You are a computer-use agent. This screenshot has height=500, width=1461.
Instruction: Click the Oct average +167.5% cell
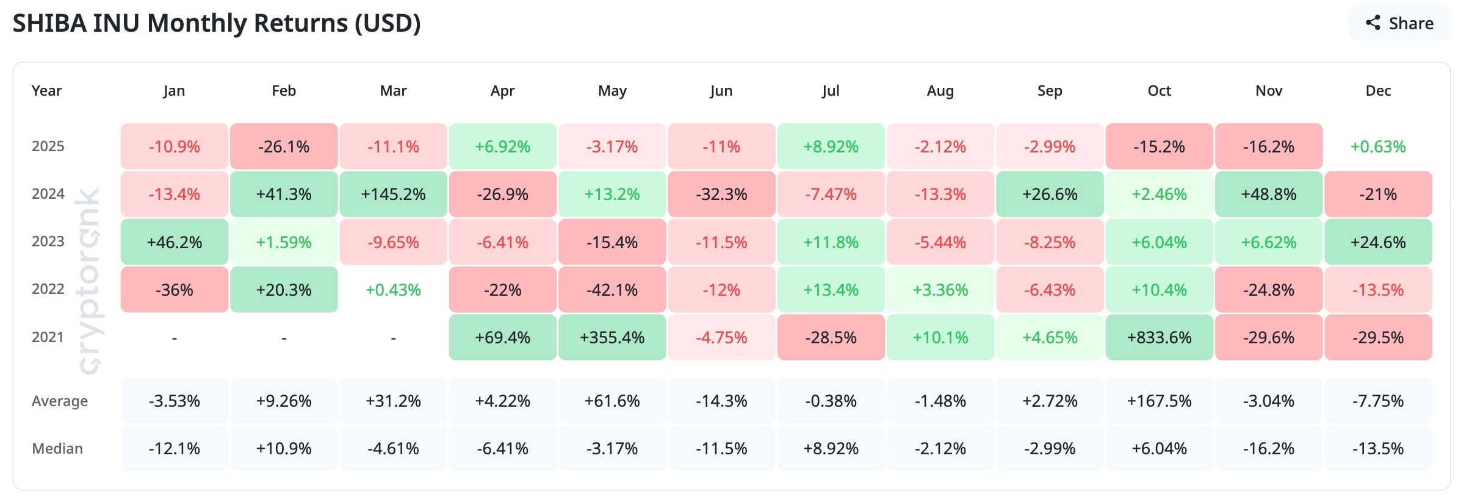coord(1159,401)
